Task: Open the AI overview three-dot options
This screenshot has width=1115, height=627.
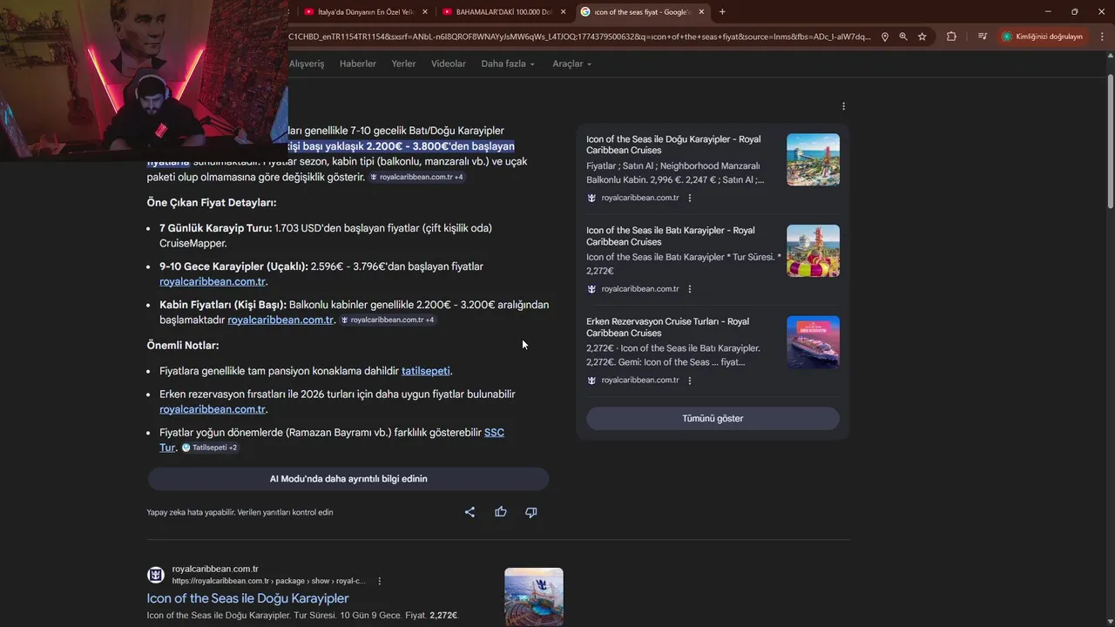Action: coord(843,106)
